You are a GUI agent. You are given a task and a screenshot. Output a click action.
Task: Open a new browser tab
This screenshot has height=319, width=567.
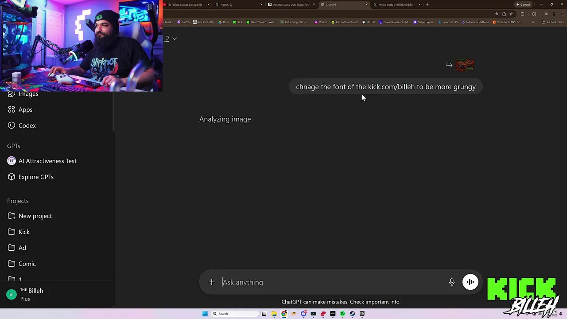click(x=427, y=4)
